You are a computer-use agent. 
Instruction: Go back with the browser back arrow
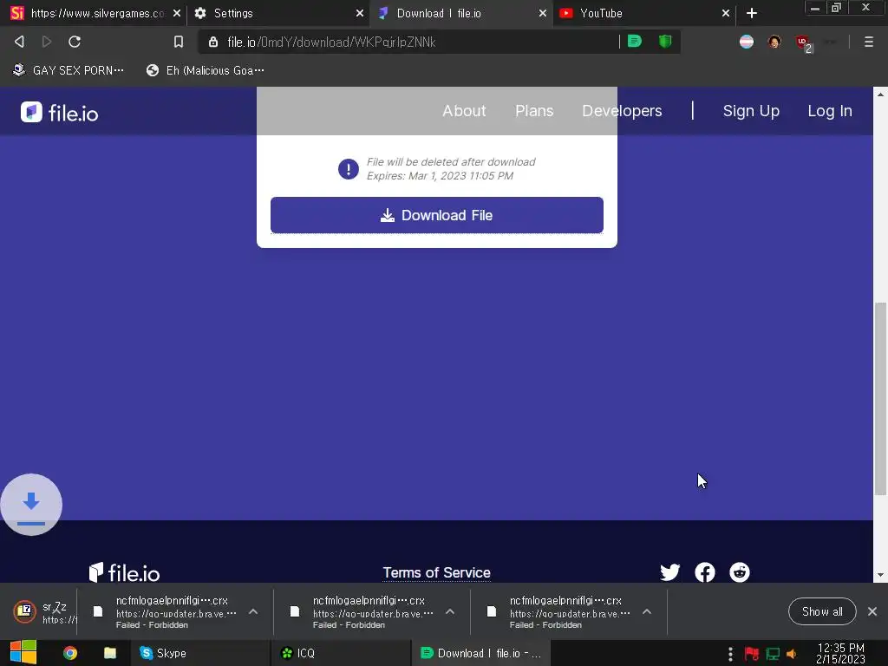19,42
